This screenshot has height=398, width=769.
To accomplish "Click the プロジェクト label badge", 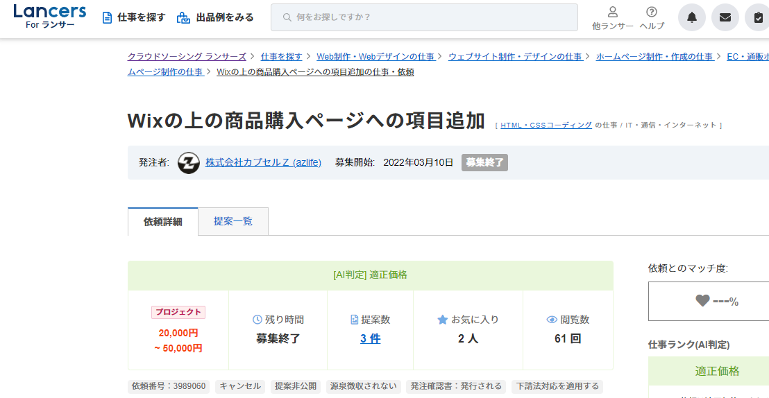I will pyautogui.click(x=178, y=312).
